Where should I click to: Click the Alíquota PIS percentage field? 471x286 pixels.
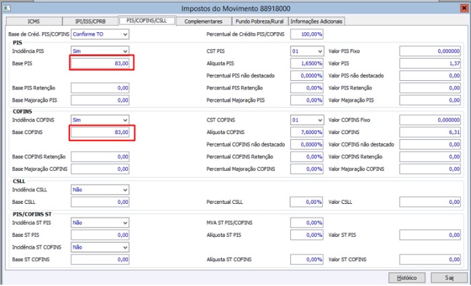[x=307, y=63]
